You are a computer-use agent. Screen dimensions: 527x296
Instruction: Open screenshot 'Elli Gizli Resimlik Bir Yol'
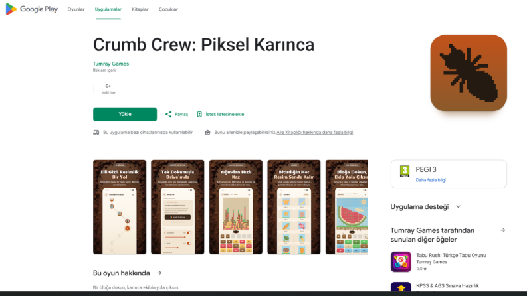[x=120, y=207]
